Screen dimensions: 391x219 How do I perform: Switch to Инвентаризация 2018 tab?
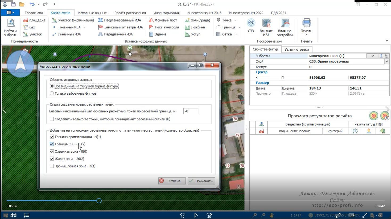click(204, 13)
